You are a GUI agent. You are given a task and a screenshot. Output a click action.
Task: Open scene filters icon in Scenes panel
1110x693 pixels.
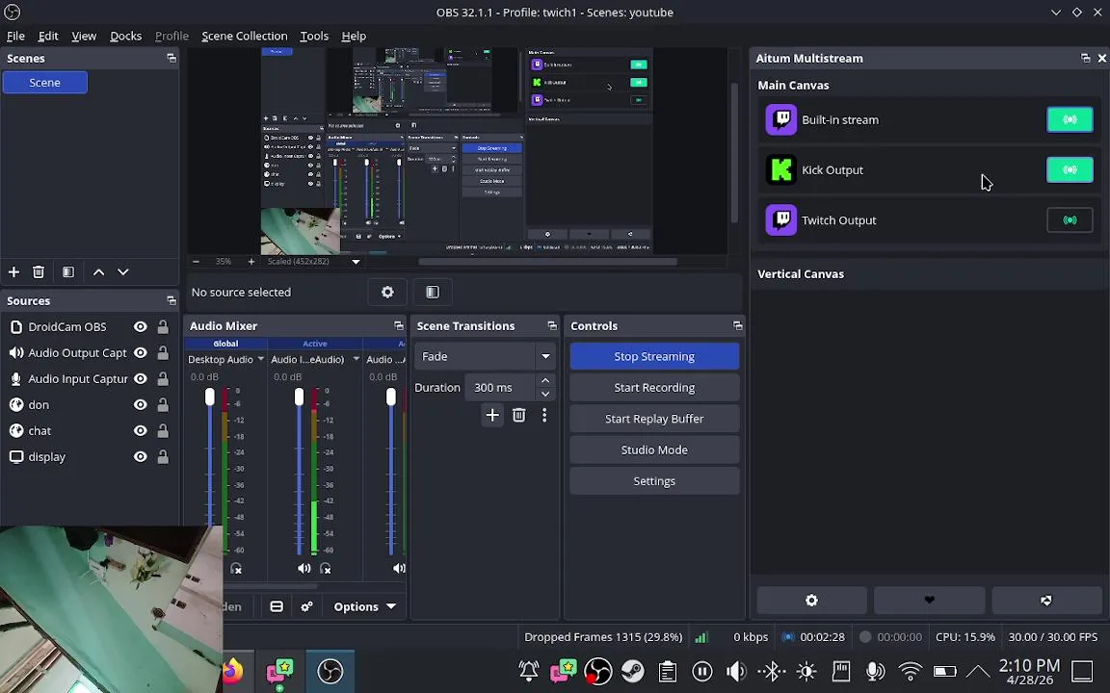[x=68, y=272]
